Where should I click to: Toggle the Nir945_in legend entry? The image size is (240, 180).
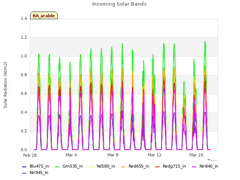(x=35, y=173)
